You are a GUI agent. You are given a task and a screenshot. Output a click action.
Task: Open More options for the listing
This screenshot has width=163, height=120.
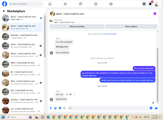[131, 26]
